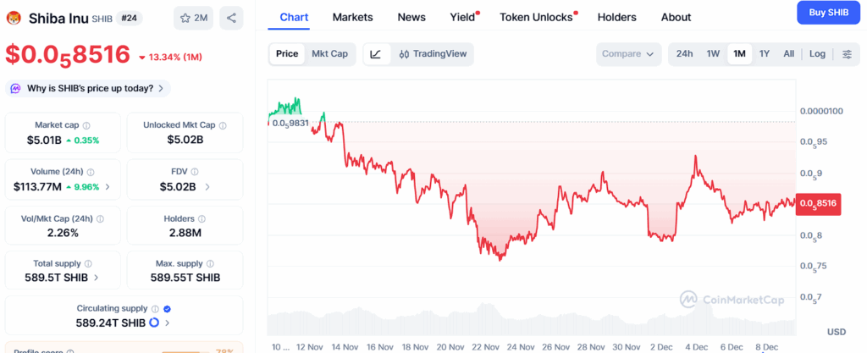Open the Token Unlocks tab
This screenshot has height=353, width=867.
tap(538, 17)
